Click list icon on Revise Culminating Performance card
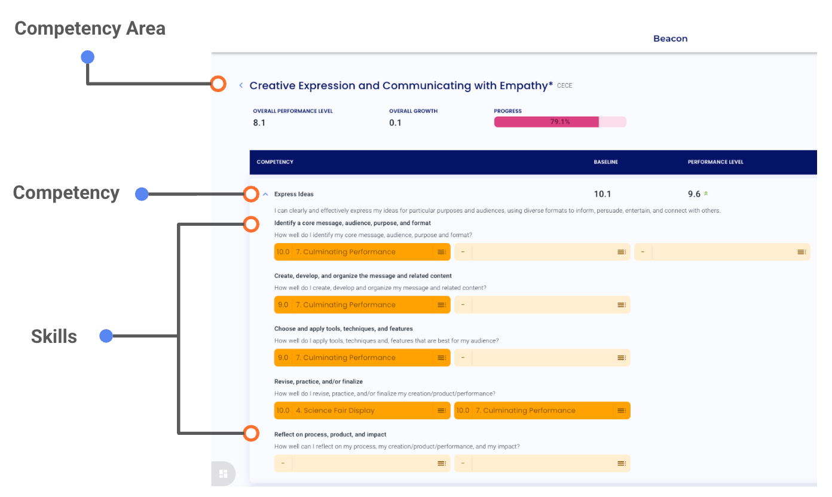This screenshot has height=497, width=832. [622, 411]
